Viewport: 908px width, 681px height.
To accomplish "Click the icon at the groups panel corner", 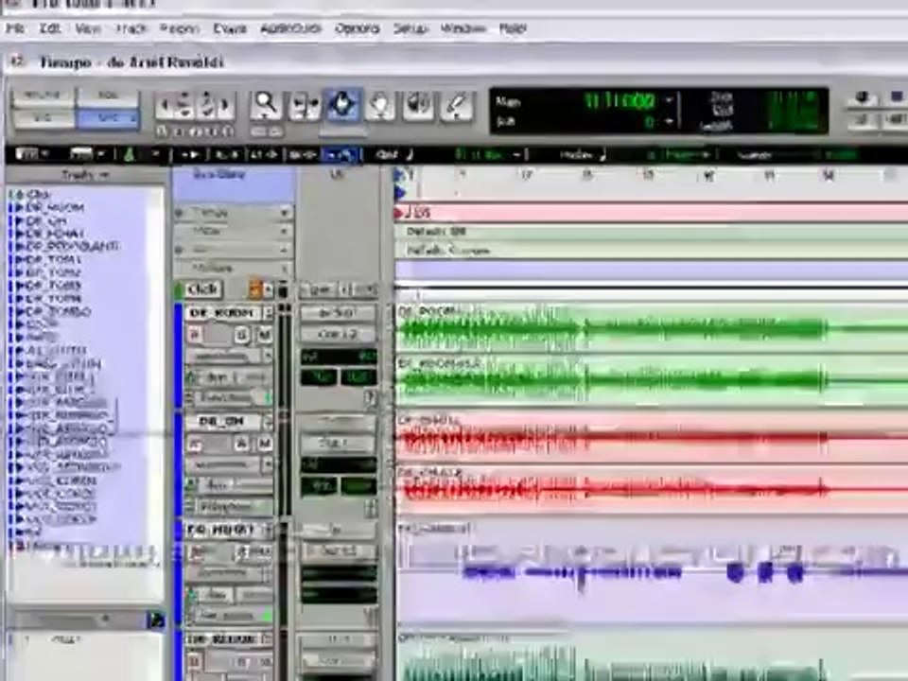I will tap(155, 620).
